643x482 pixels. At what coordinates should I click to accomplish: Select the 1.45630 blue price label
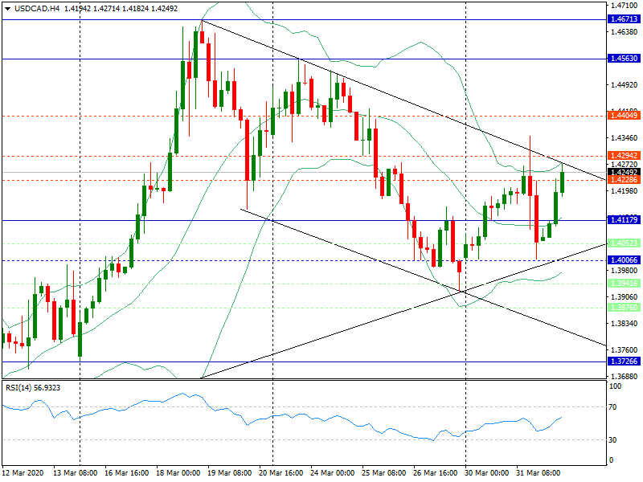pyautogui.click(x=624, y=59)
